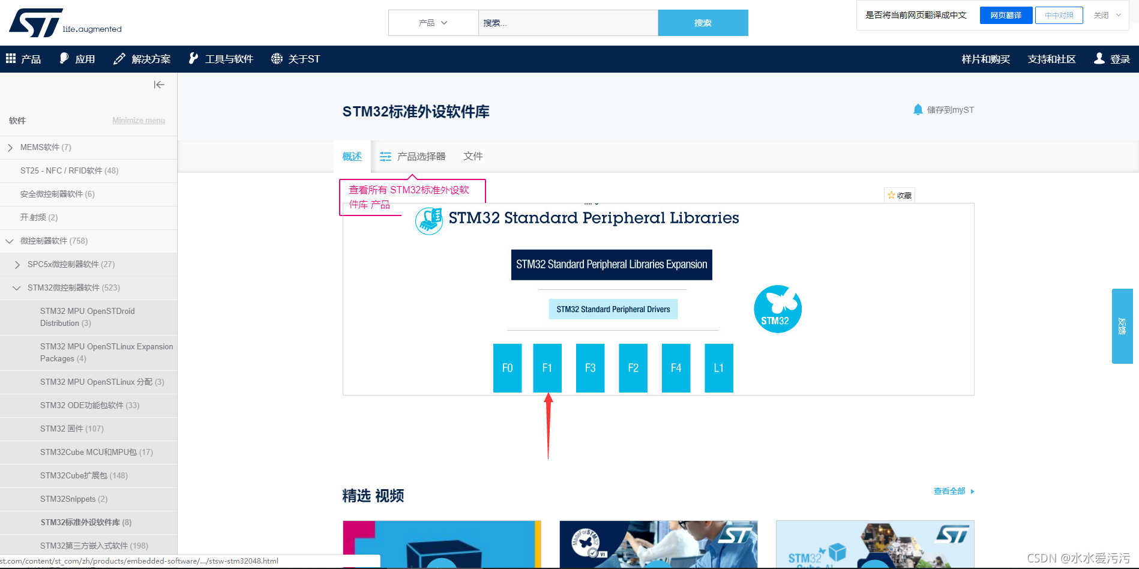Click the ST life.augmented logo
The image size is (1139, 569).
(65, 23)
